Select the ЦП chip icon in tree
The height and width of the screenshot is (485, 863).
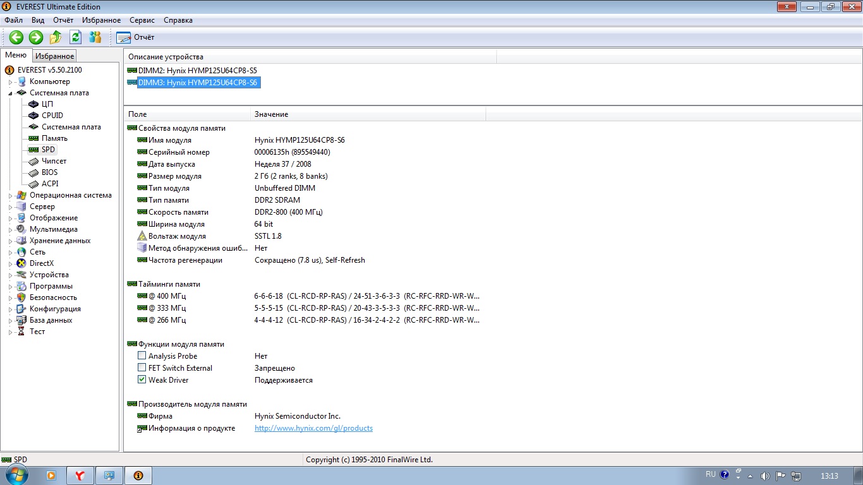(33, 104)
